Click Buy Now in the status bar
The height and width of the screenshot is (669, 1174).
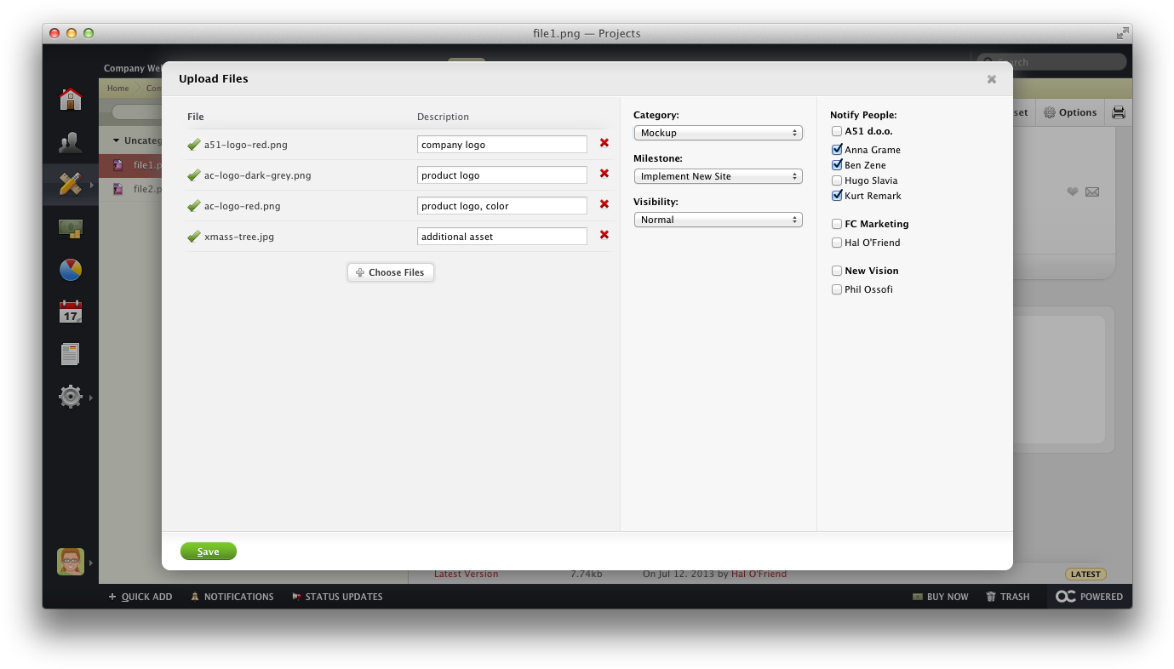[941, 597]
